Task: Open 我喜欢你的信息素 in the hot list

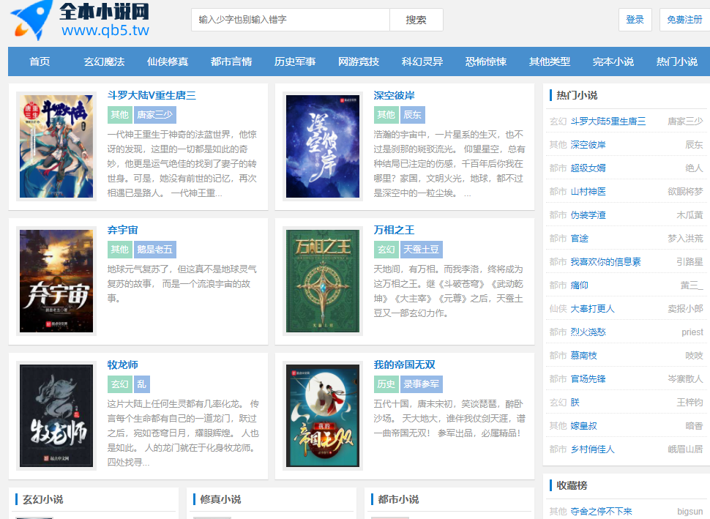Action: [605, 262]
